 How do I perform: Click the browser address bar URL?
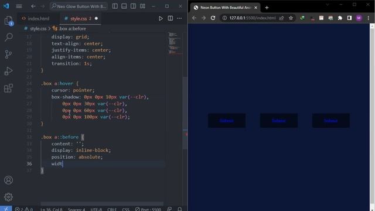pos(253,18)
